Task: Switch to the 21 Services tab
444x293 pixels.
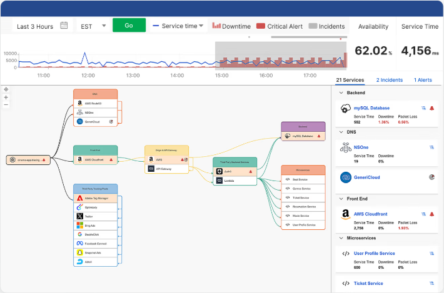Action: [350, 80]
